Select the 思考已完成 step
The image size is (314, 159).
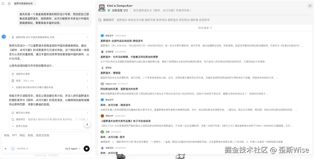point(22,126)
